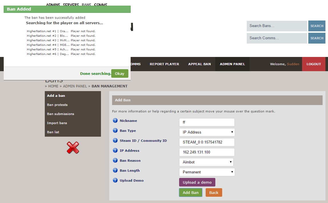
Task: Focus the Search Comms input field
Action: point(277,38)
